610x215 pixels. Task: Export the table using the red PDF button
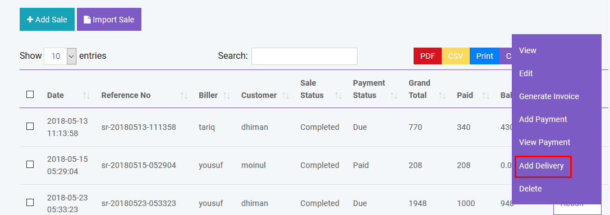(x=428, y=56)
